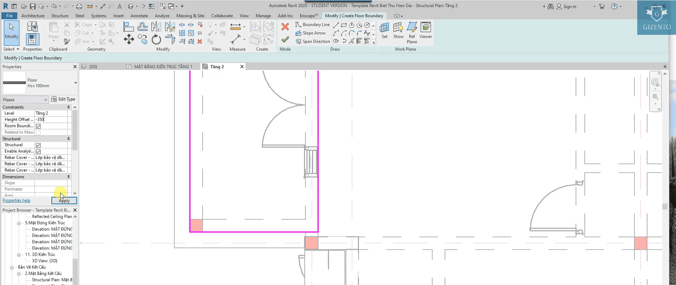
Task: Open the Work Plane Viewer
Action: point(426,30)
